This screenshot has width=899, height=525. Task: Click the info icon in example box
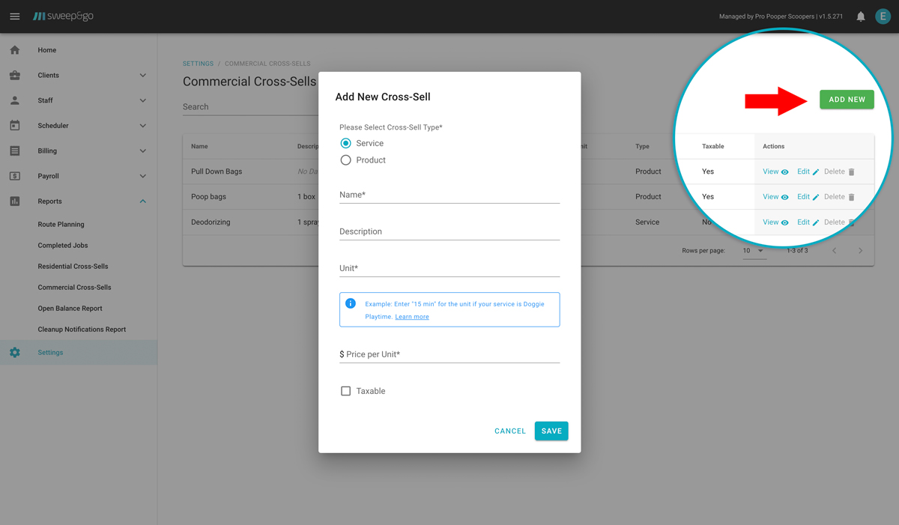(350, 303)
